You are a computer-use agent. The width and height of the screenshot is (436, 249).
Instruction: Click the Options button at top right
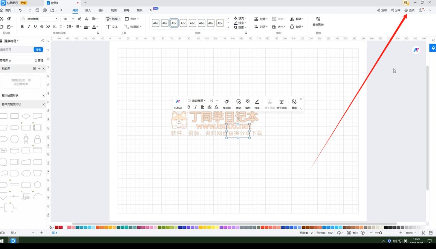[x=409, y=10]
